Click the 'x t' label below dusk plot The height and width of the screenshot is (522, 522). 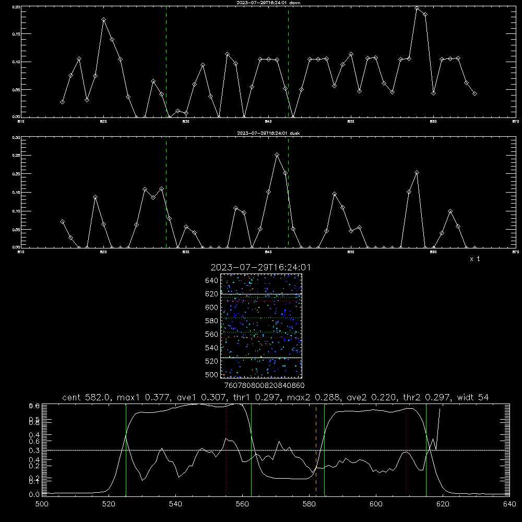pyautogui.click(x=474, y=259)
